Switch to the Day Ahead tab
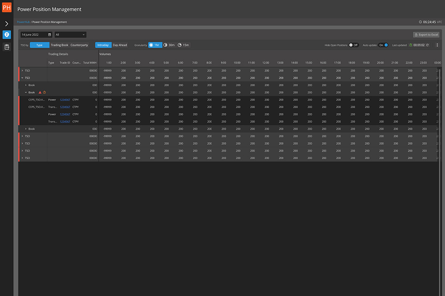The image size is (445, 296). (x=120, y=45)
